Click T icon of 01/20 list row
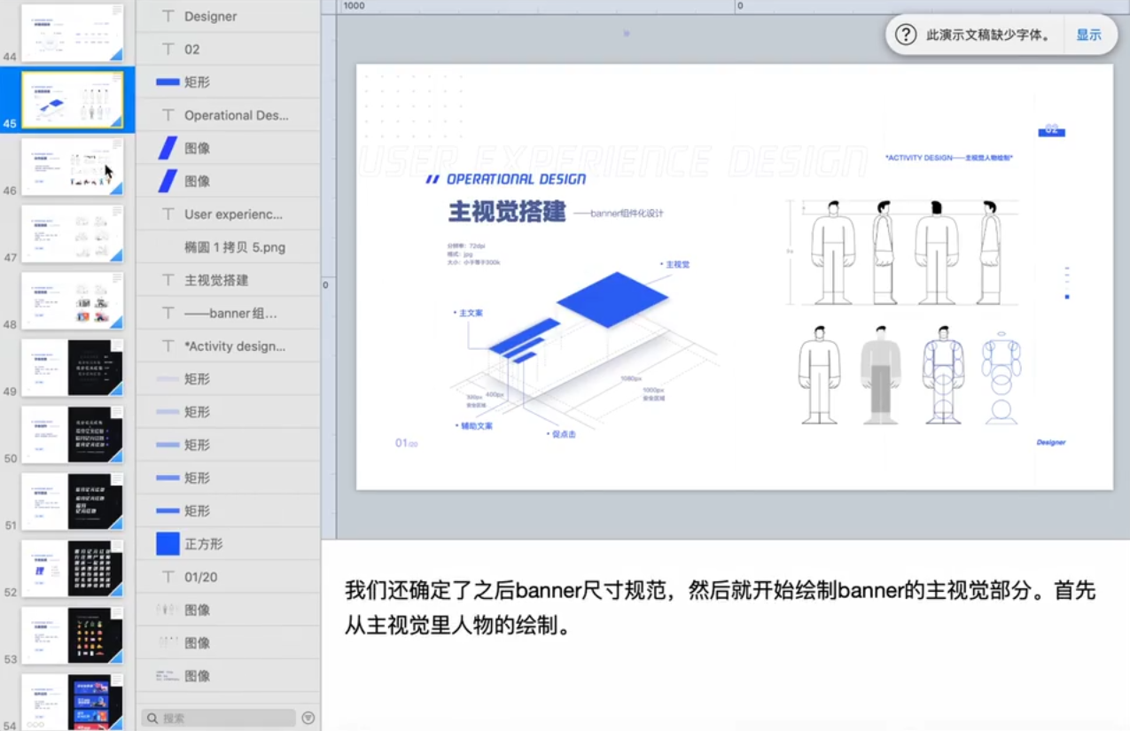1130x731 pixels. [168, 577]
